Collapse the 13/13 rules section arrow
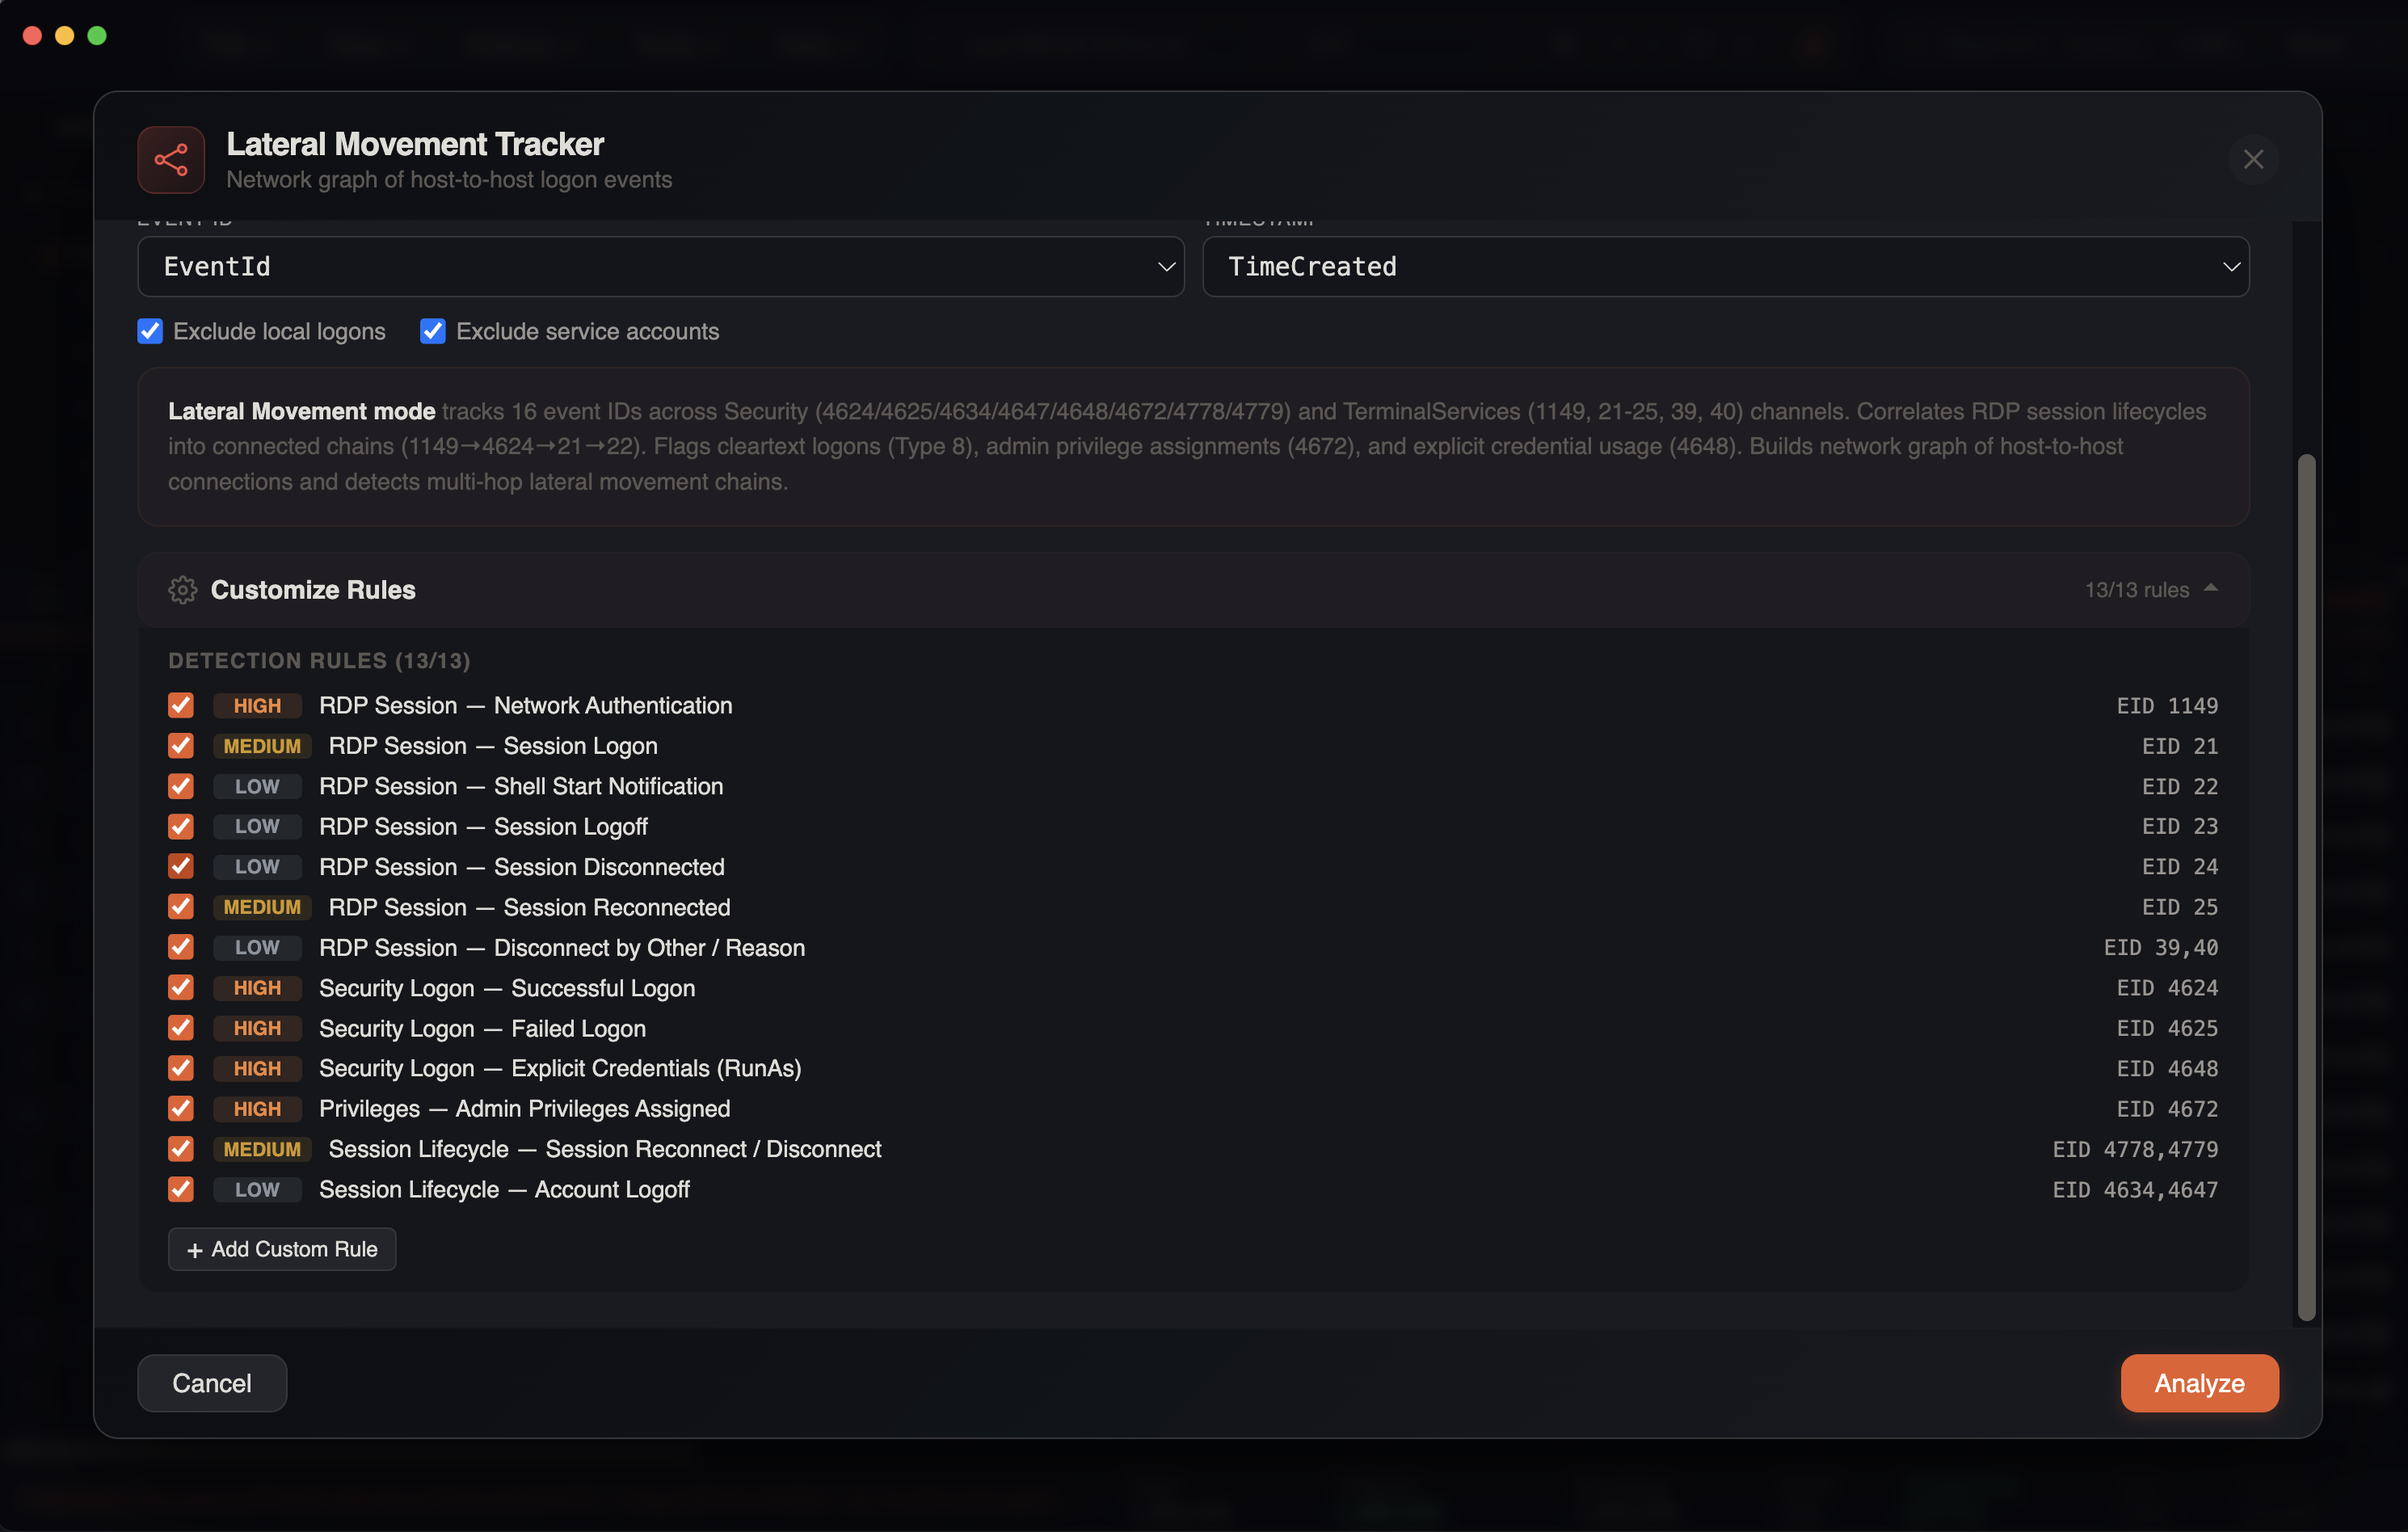Screen dimensions: 2408x1532 2211,589
